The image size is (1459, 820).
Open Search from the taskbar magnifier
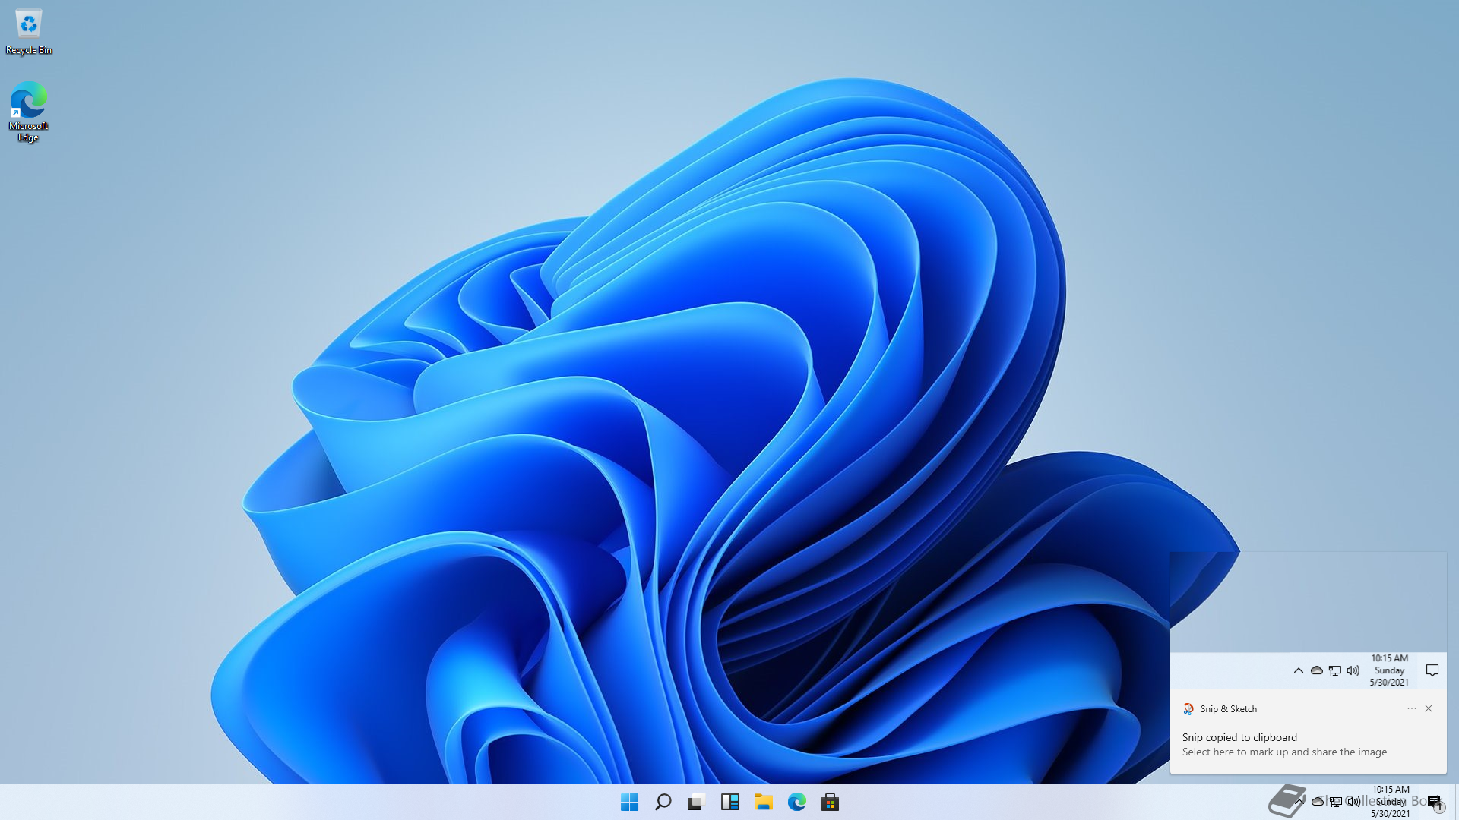coord(663,802)
